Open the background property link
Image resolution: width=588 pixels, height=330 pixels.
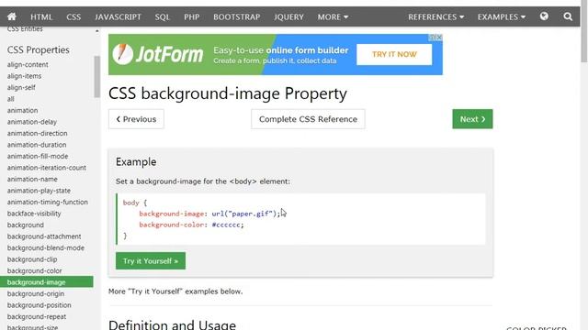(26, 225)
